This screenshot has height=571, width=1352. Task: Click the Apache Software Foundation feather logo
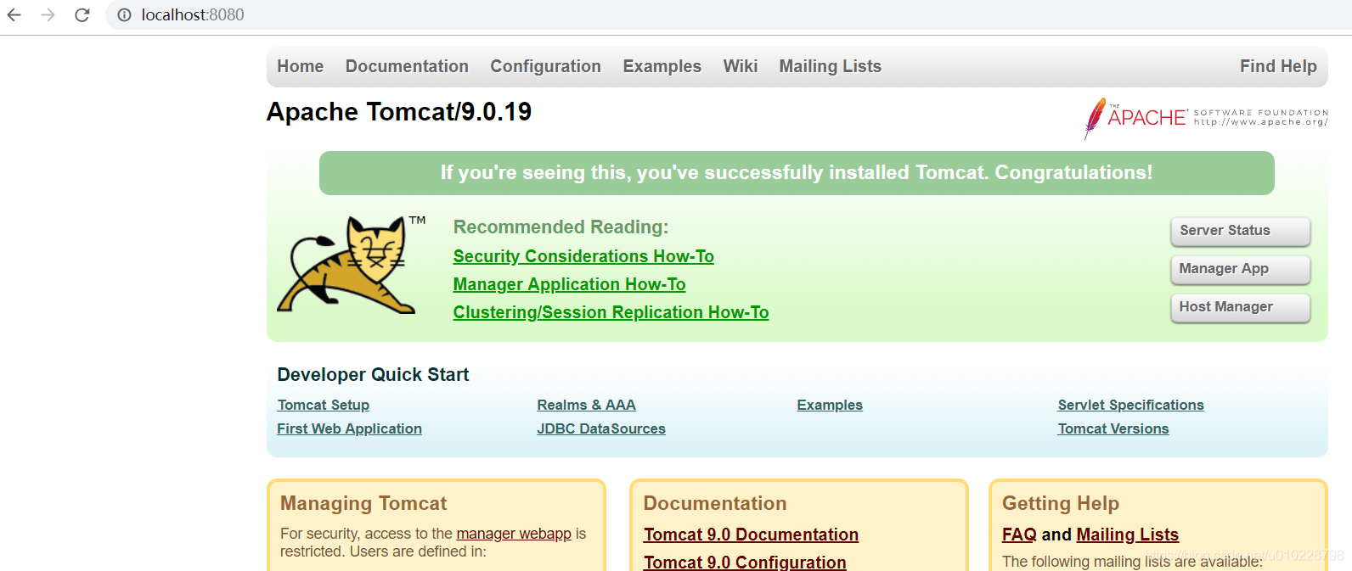pyautogui.click(x=1206, y=118)
